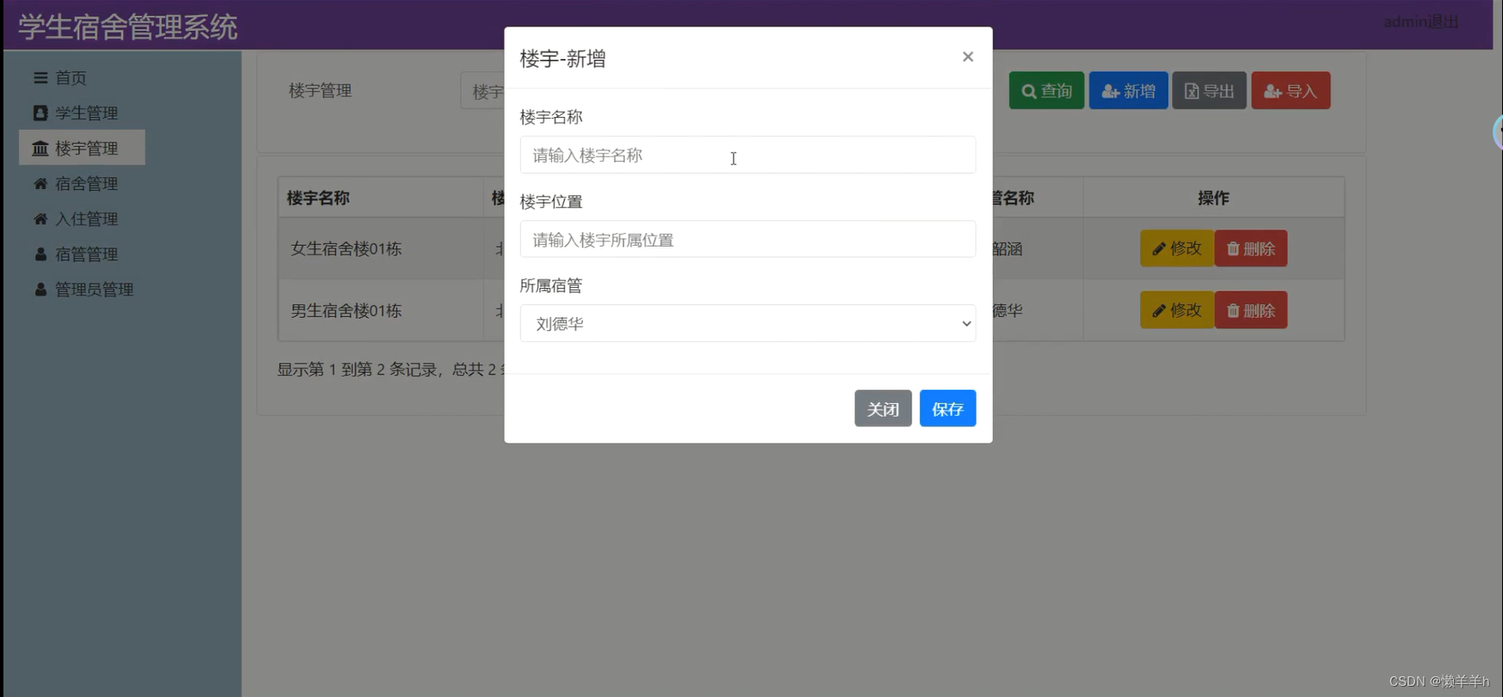Click the 宿管管理 person icon
Image resolution: width=1503 pixels, height=697 pixels.
pyautogui.click(x=40, y=254)
